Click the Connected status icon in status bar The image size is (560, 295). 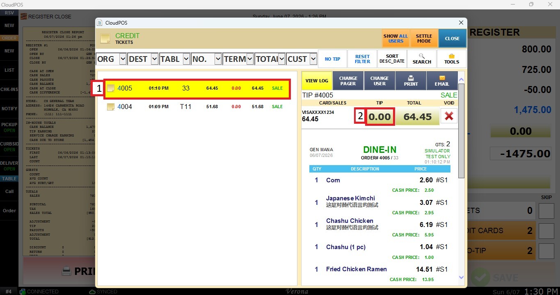[23, 292]
